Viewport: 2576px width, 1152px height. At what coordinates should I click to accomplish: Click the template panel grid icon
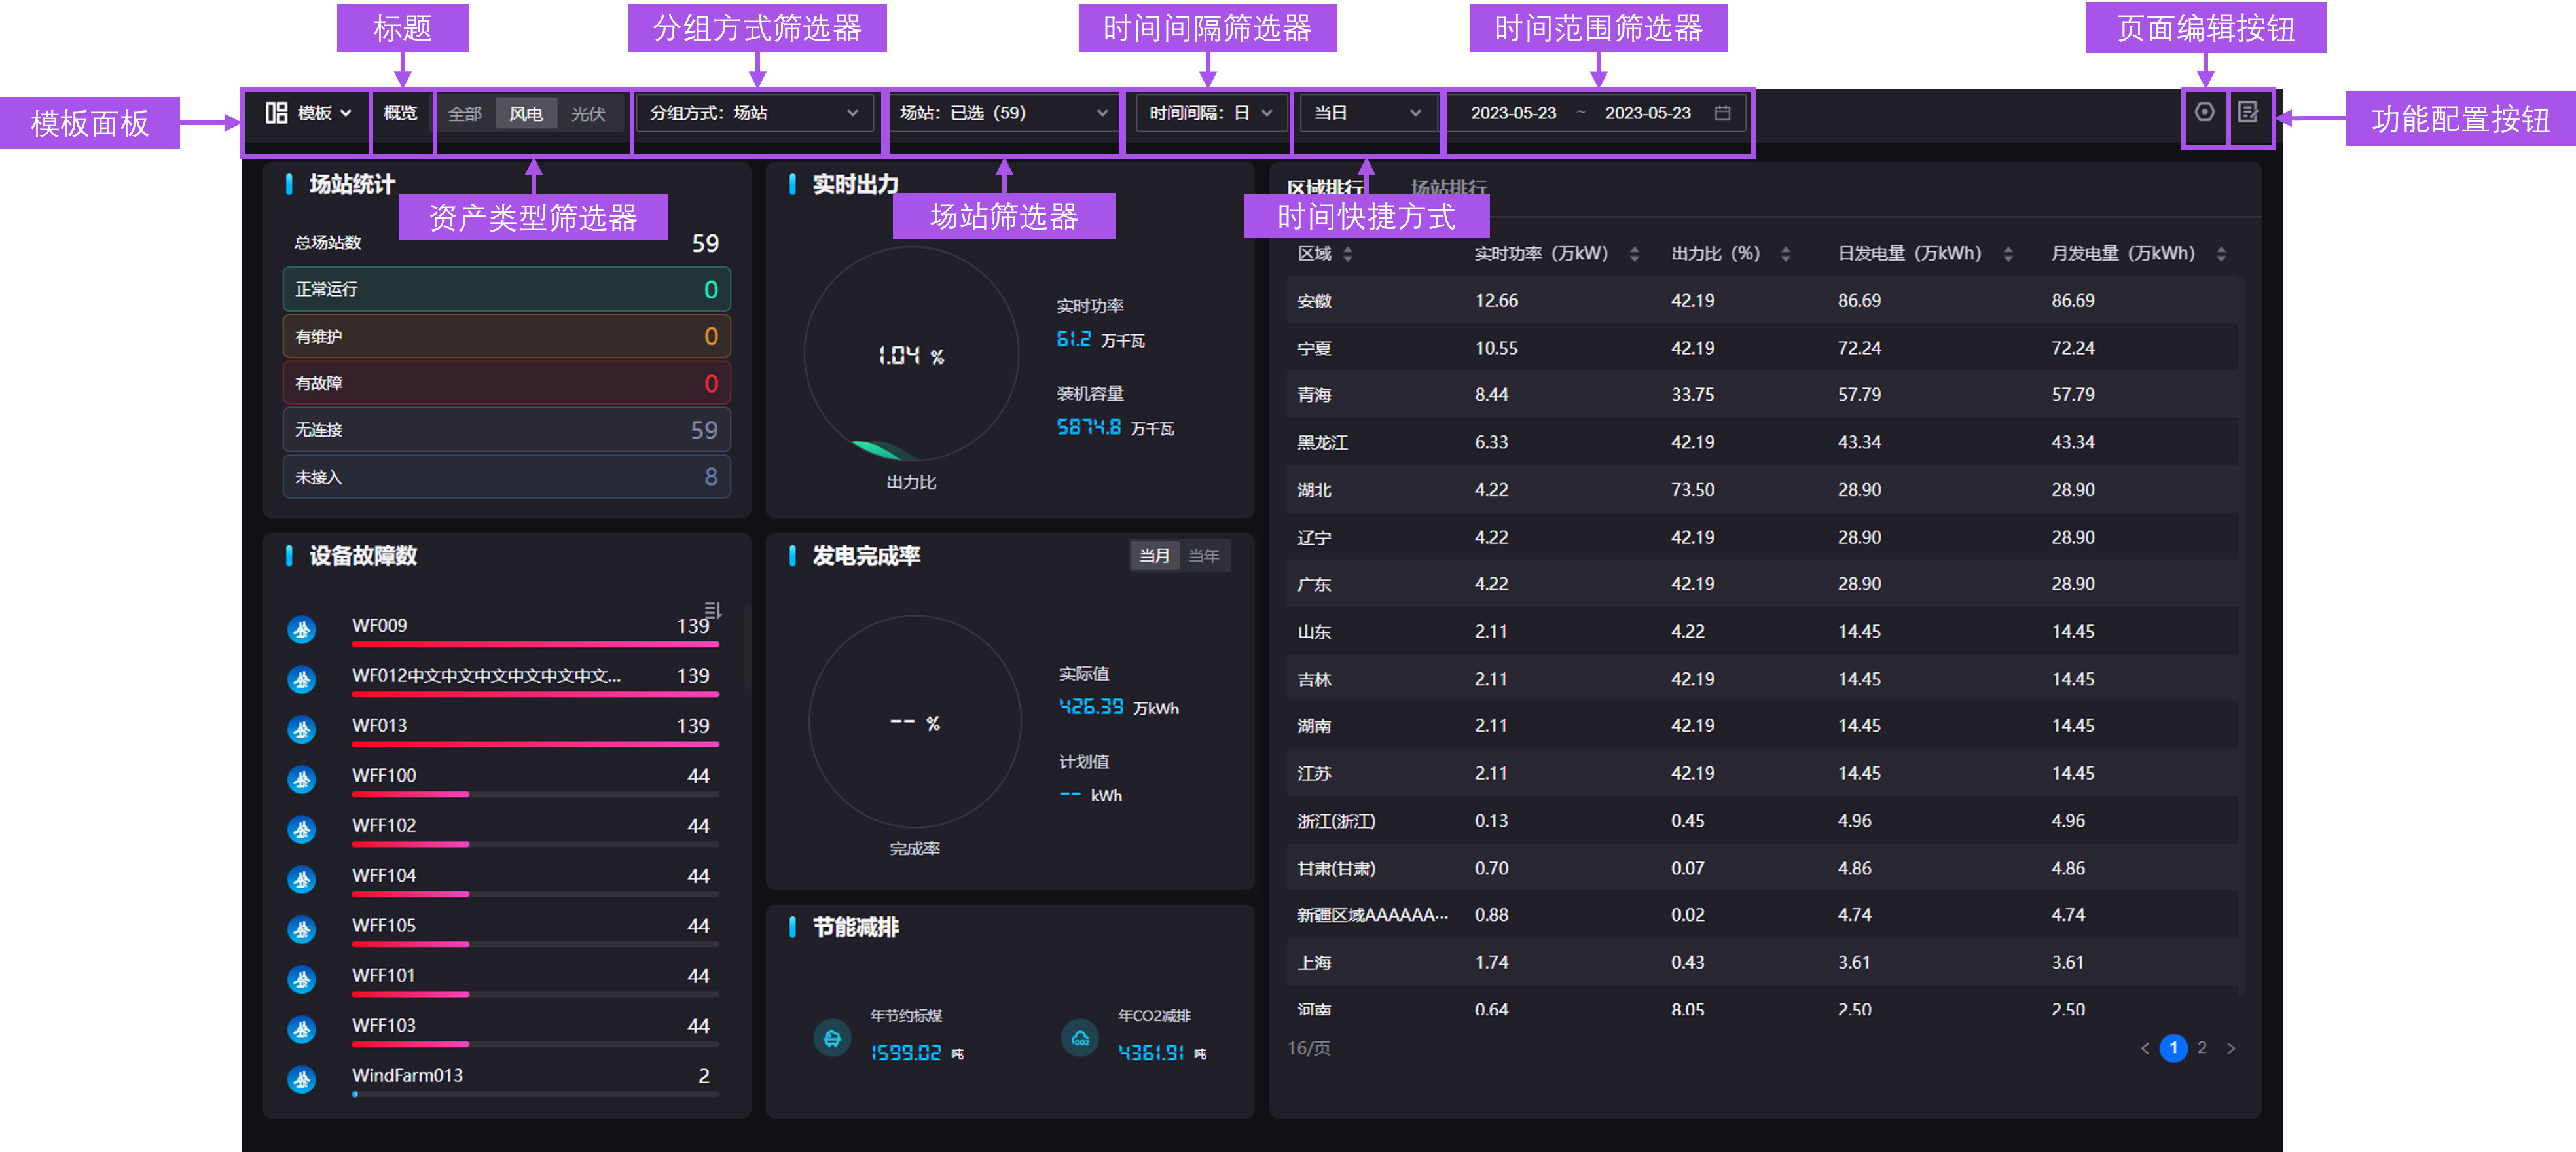[276, 113]
